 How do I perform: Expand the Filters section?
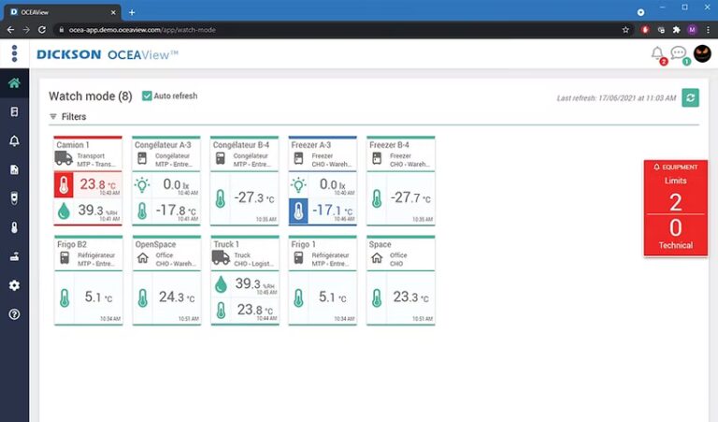[67, 117]
